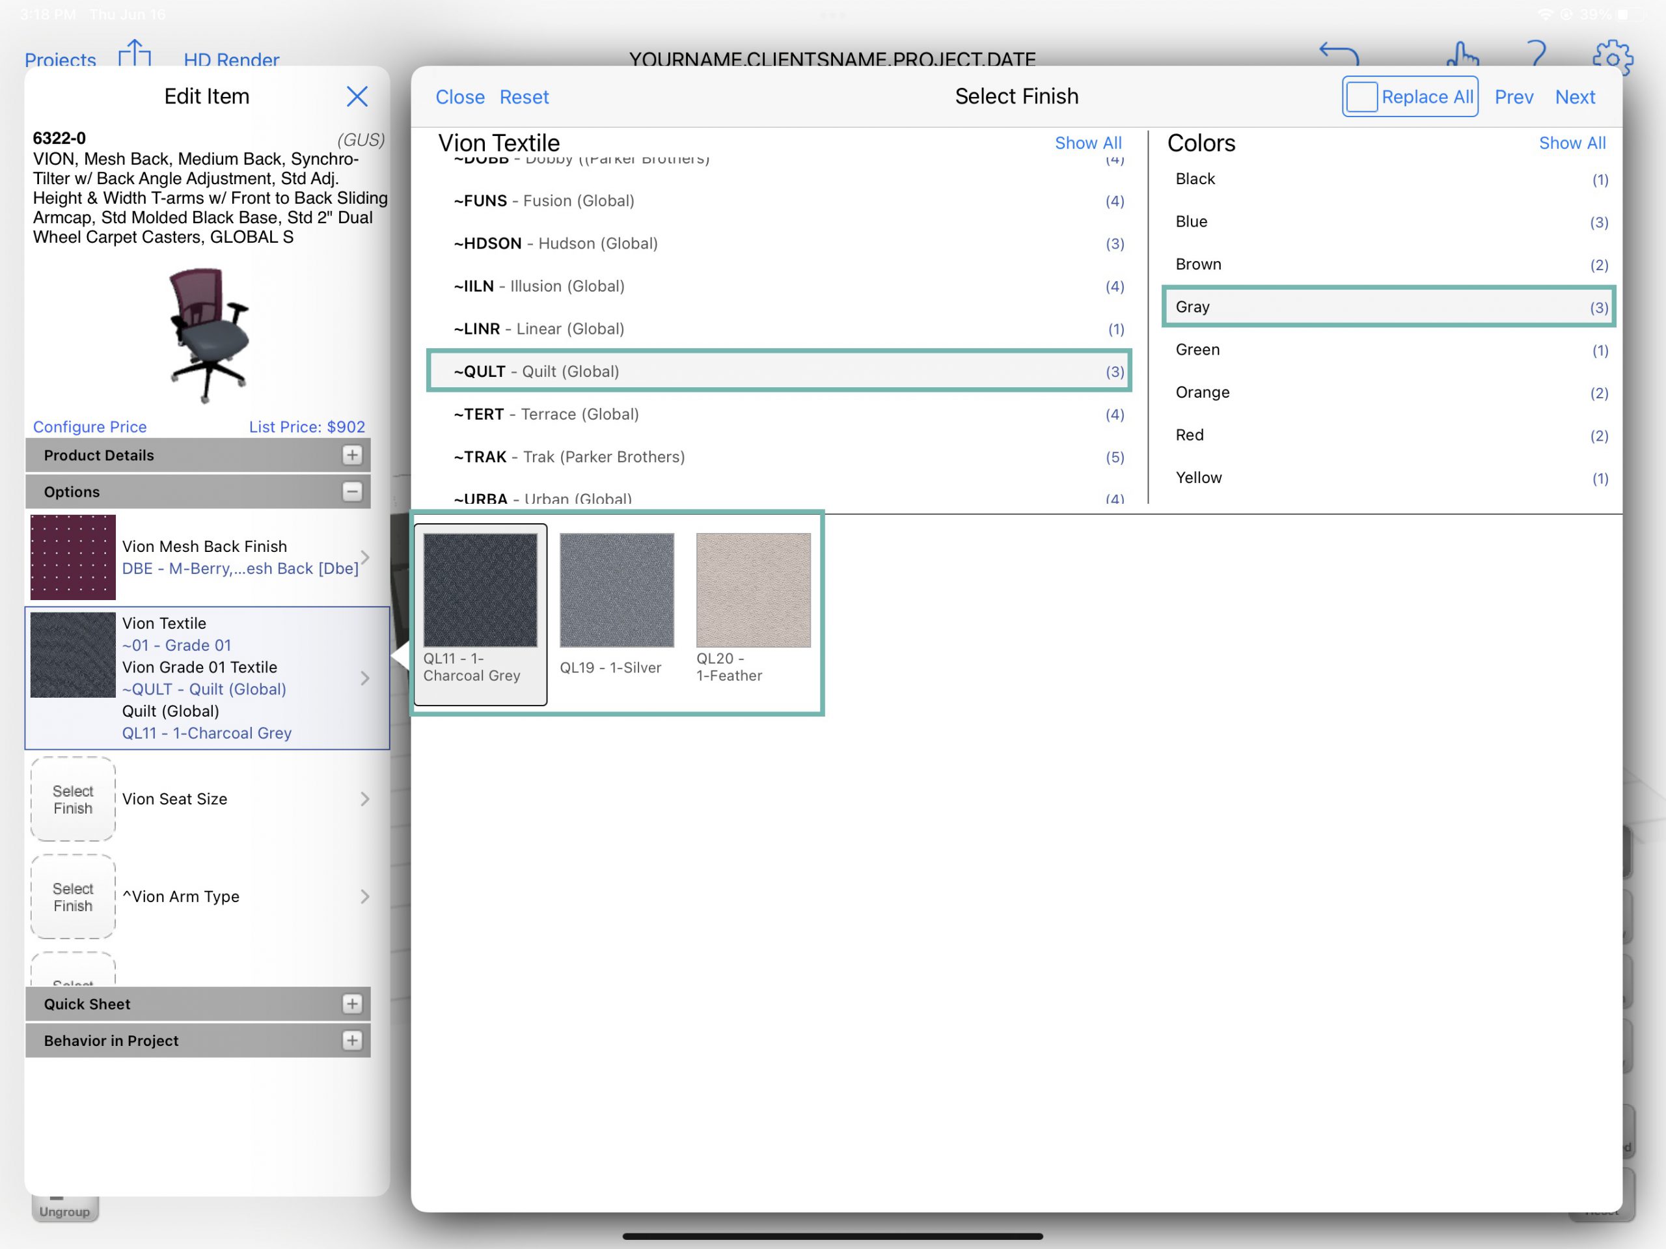Image resolution: width=1666 pixels, height=1249 pixels.
Task: Select ~QULT Quilt (Global) textile
Action: click(779, 372)
